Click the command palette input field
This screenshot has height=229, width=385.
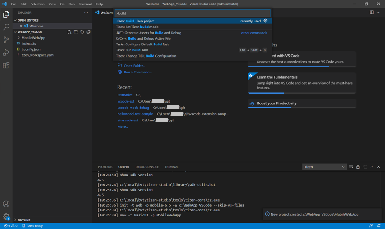[x=192, y=13]
